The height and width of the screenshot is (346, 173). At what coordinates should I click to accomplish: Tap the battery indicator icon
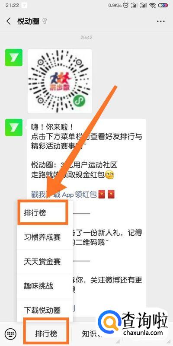pyautogui.click(x=164, y=6)
